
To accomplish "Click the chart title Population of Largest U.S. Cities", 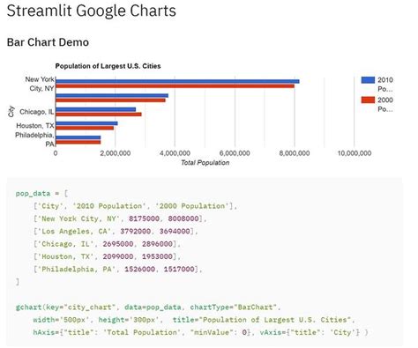I will pyautogui.click(x=108, y=66).
